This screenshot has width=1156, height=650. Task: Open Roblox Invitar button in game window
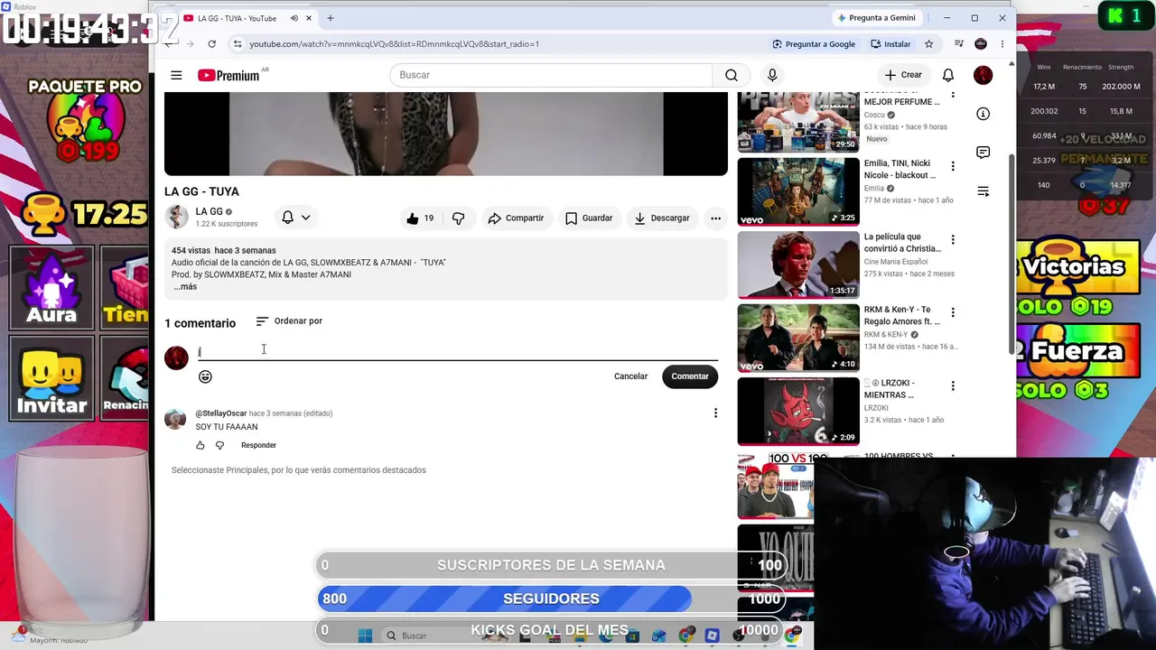coord(52,378)
